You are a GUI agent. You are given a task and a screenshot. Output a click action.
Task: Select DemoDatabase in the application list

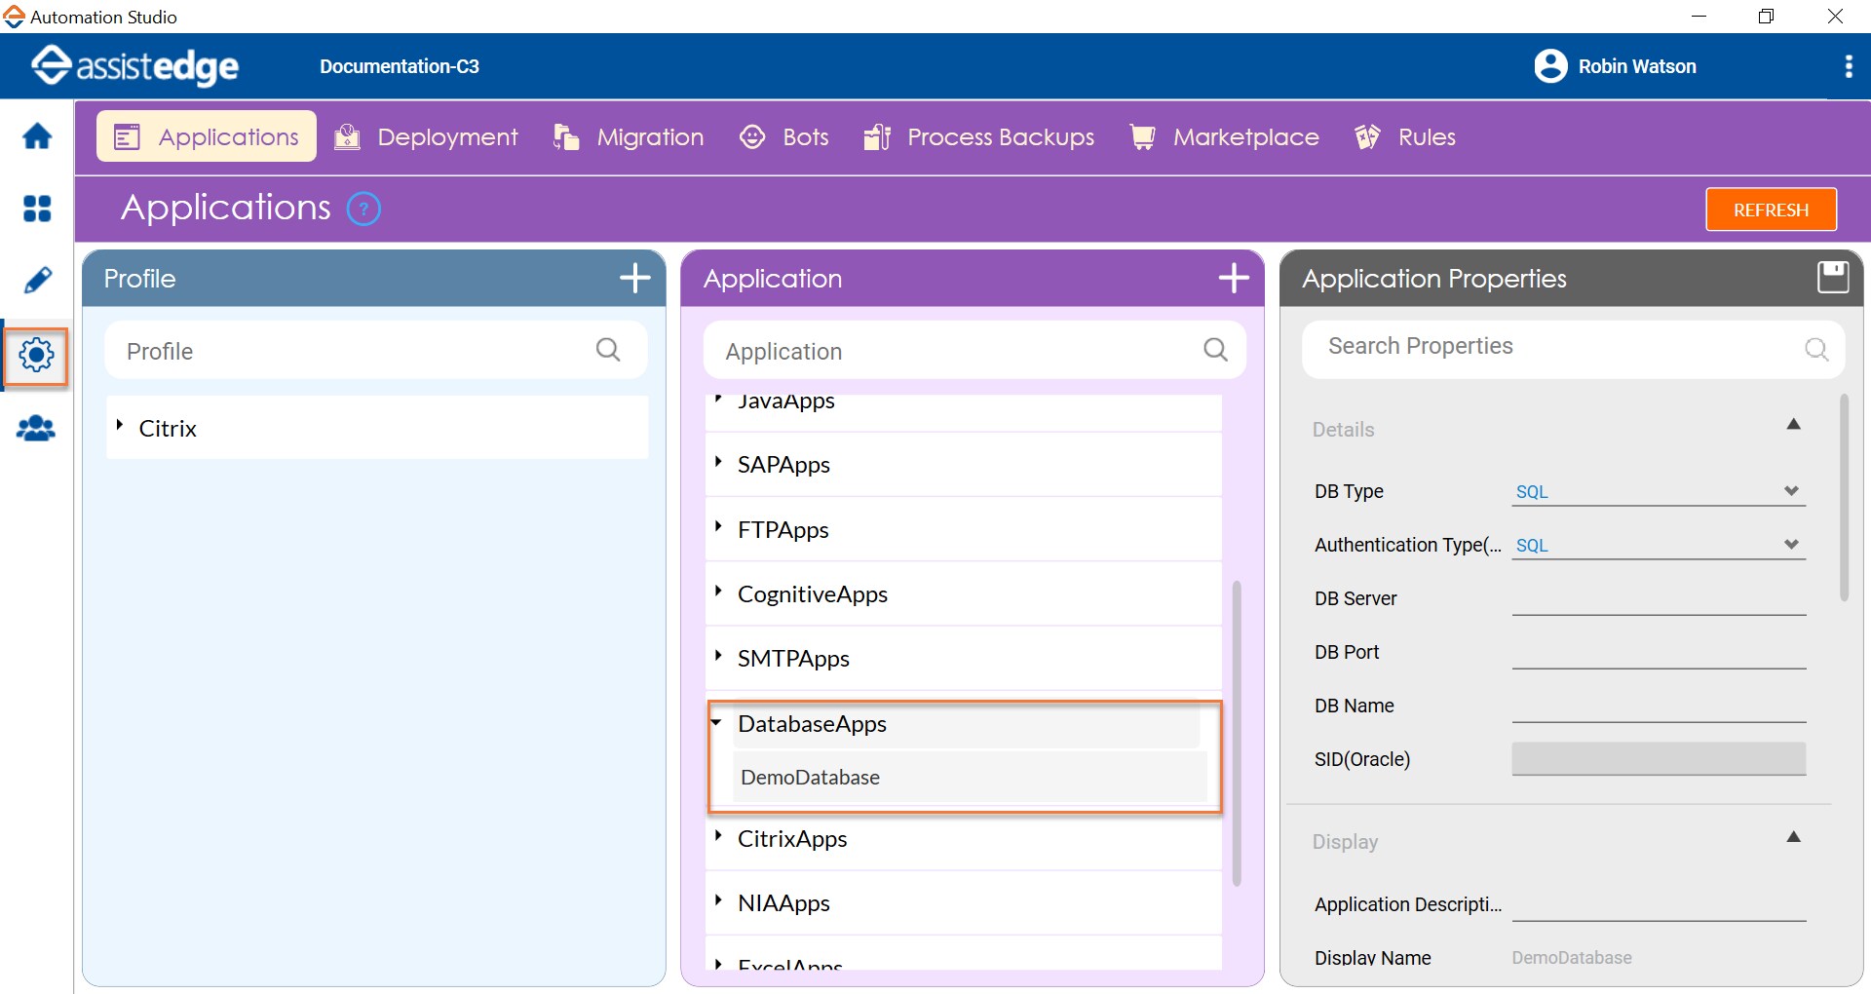[x=810, y=778]
